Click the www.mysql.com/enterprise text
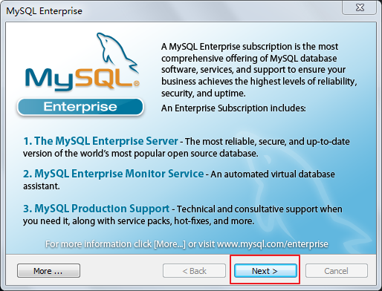The image size is (382, 291). tap(273, 244)
